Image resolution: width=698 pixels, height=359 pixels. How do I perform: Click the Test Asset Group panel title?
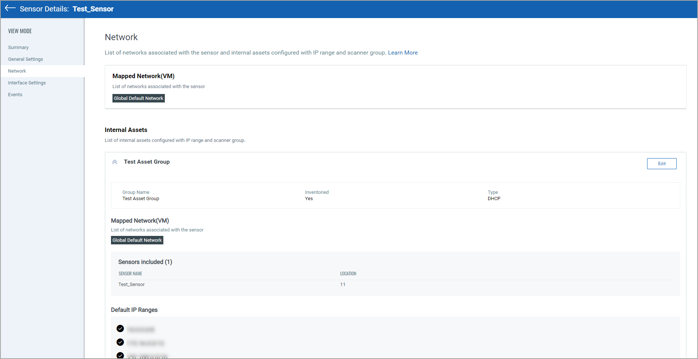pos(147,162)
